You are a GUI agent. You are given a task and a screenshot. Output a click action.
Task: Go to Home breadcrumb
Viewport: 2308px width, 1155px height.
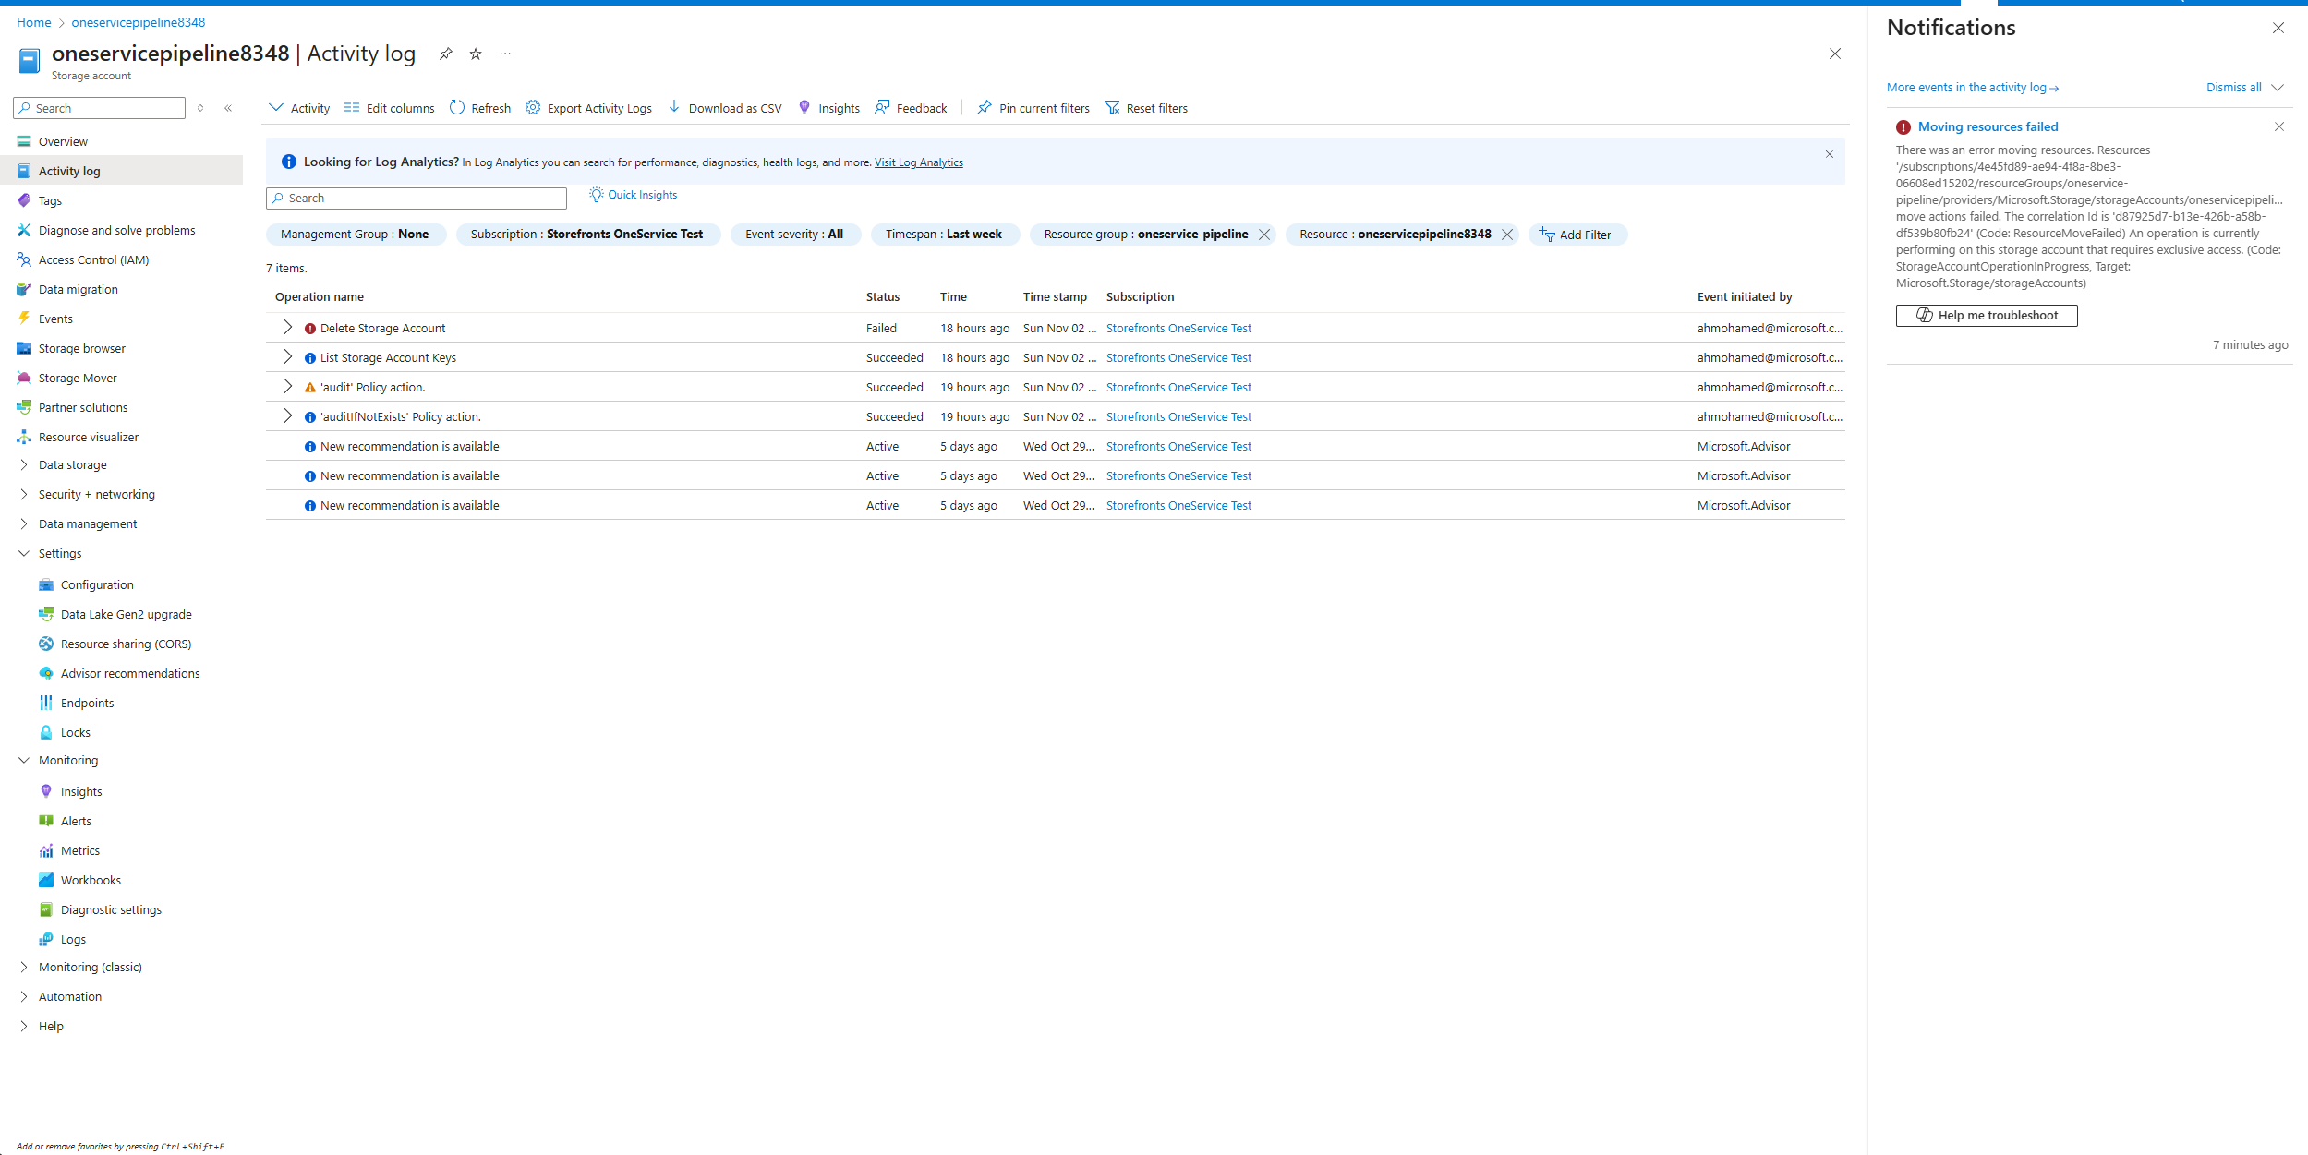(x=34, y=22)
